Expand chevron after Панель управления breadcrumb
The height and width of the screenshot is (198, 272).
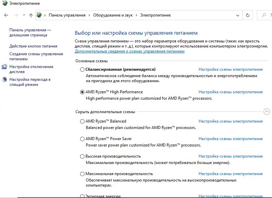89,15
